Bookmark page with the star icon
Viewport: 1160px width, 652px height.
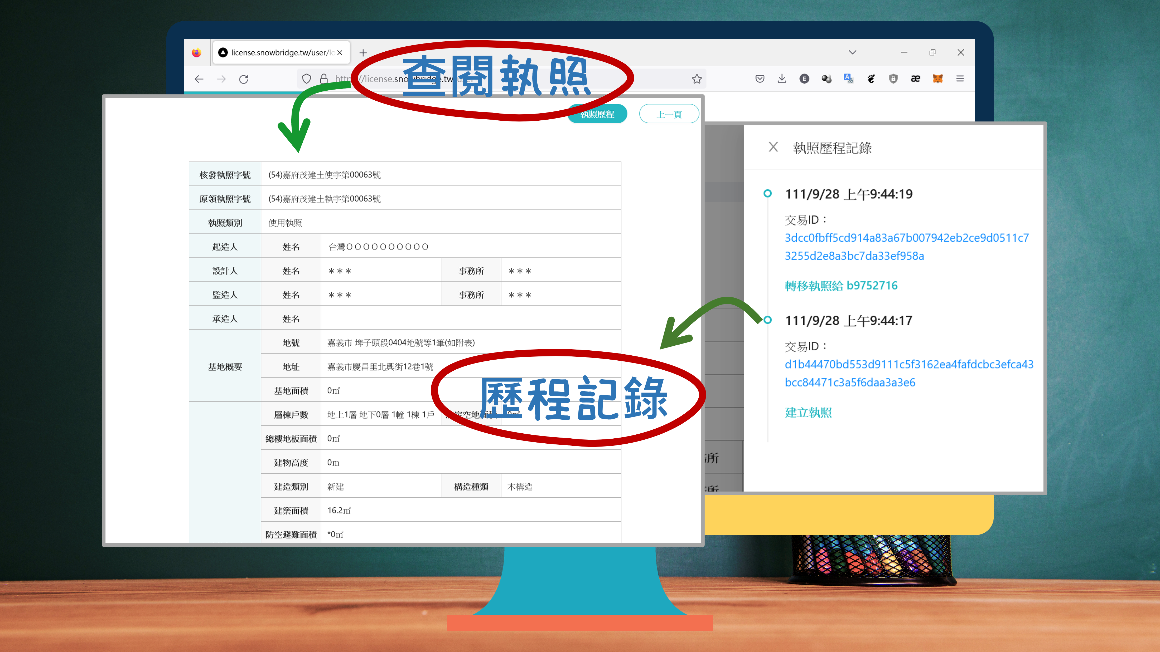pyautogui.click(x=697, y=79)
